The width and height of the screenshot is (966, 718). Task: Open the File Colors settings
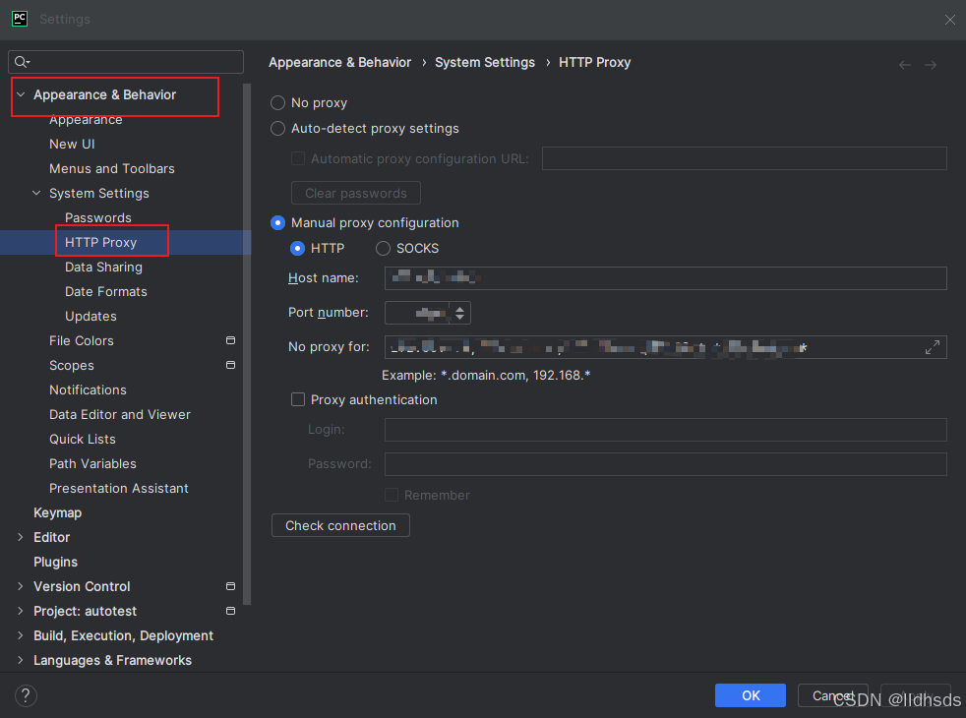82,340
